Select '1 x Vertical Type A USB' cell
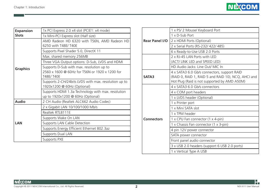Screen dimensions: 273x192 click(214, 151)
